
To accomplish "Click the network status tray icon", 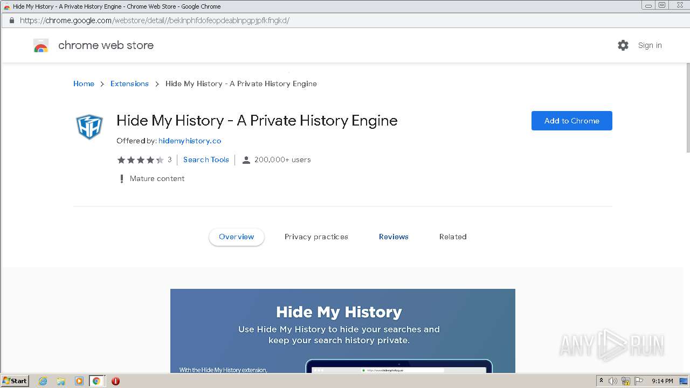I will point(626,381).
